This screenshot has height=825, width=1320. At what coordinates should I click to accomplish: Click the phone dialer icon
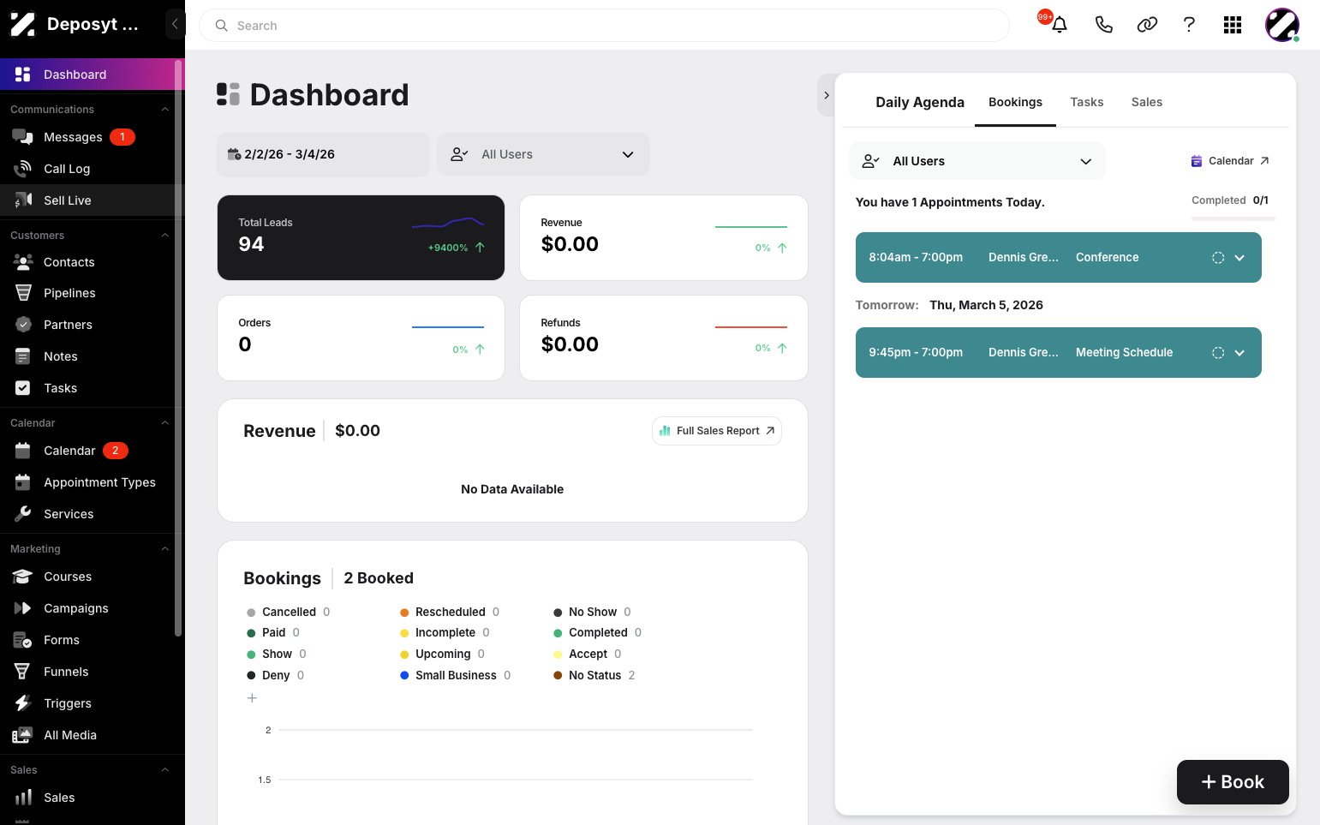coord(1104,25)
